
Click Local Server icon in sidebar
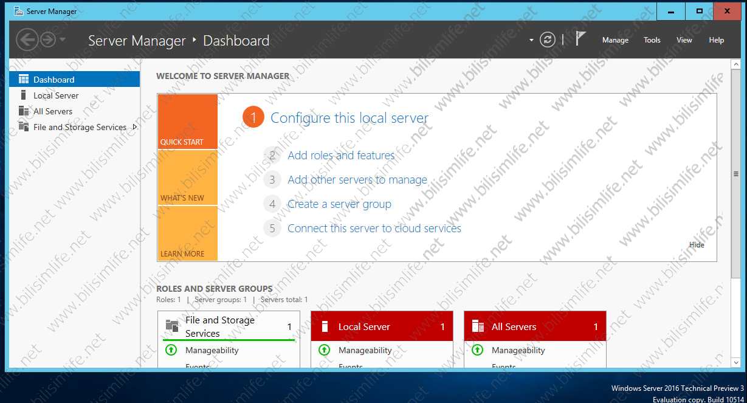tap(24, 95)
